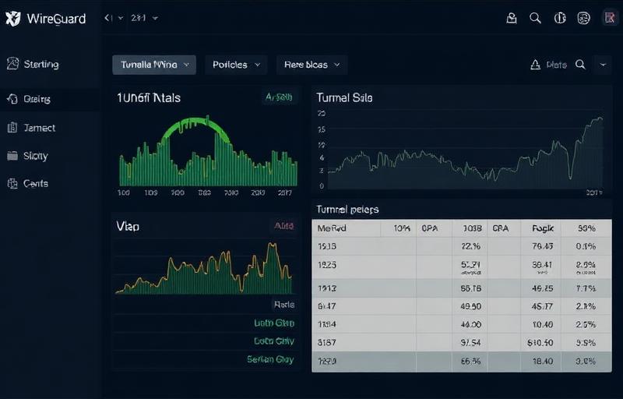Select the first row in Tunnel peers table

click(x=461, y=246)
